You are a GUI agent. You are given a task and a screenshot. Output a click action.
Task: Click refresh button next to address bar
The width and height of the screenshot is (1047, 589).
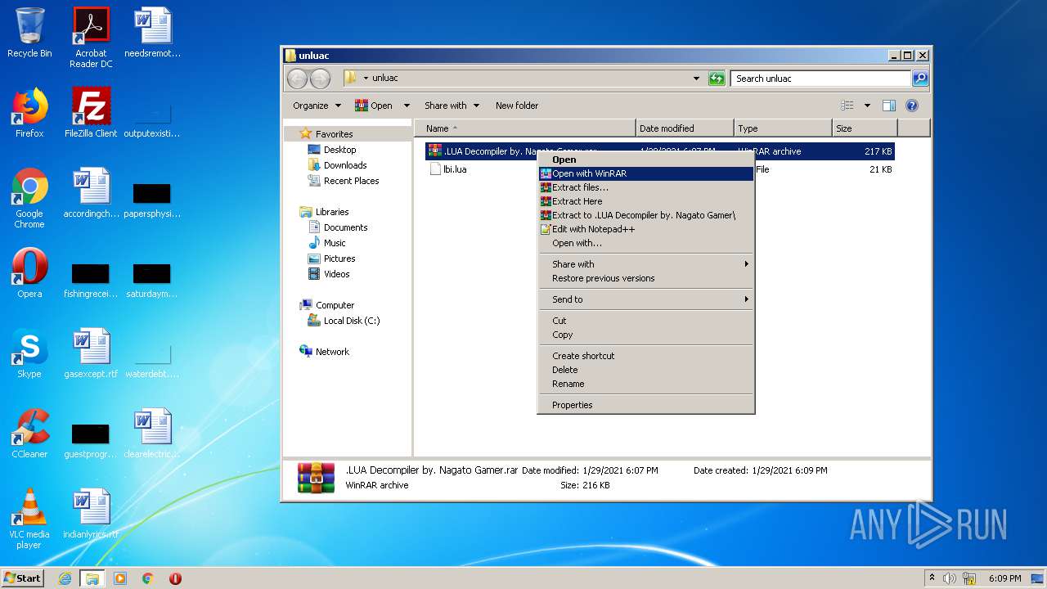(x=717, y=79)
